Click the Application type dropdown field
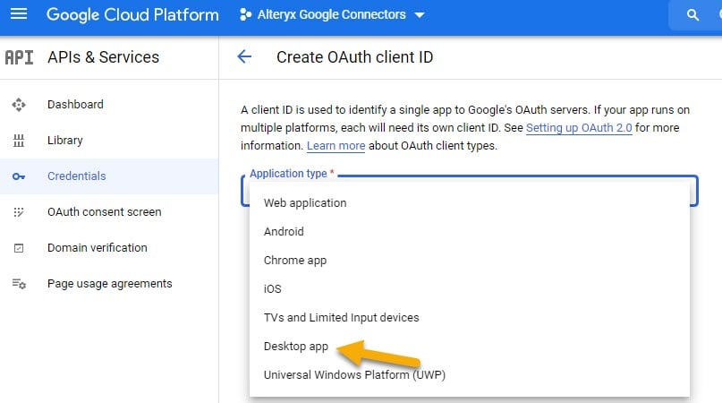722x403 pixels. pyautogui.click(x=470, y=191)
